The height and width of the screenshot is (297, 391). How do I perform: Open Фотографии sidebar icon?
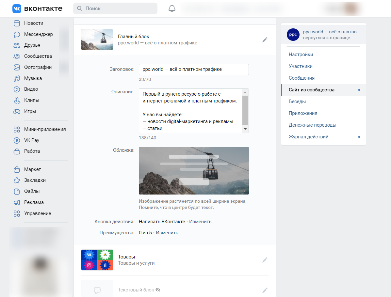pos(17,67)
